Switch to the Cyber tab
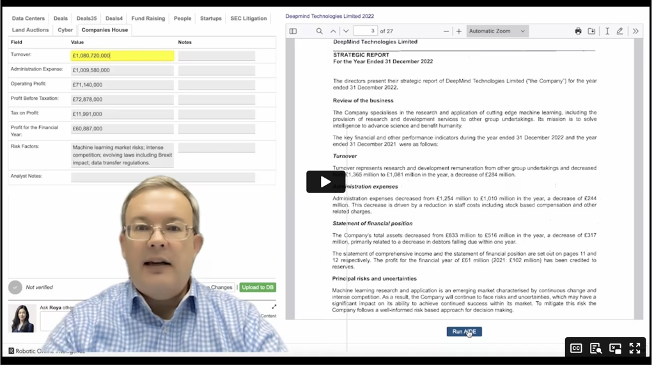Image resolution: width=654 pixels, height=367 pixels. pos(65,30)
